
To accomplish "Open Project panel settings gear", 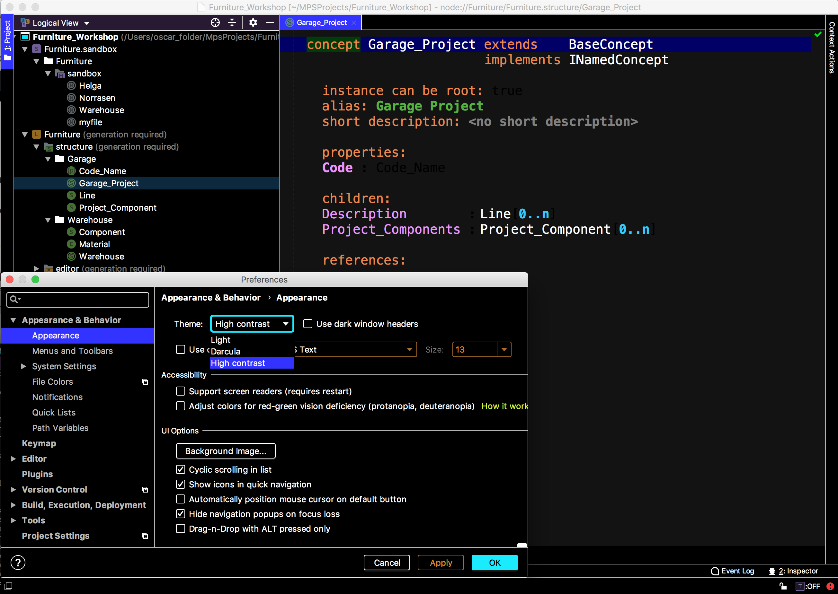I will [253, 23].
